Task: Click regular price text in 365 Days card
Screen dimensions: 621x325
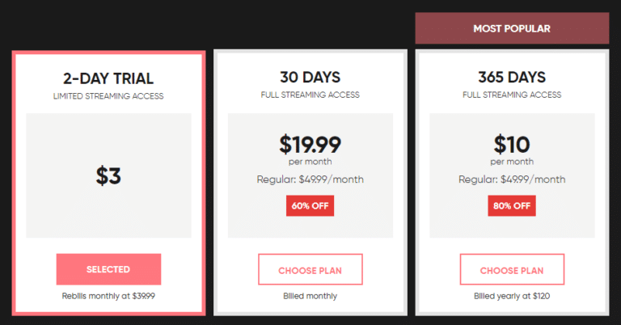Action: (512, 179)
